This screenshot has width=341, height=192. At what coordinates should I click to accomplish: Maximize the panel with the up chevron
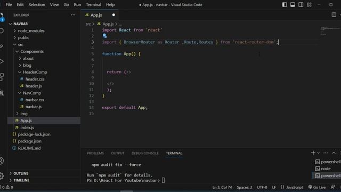[334, 153]
